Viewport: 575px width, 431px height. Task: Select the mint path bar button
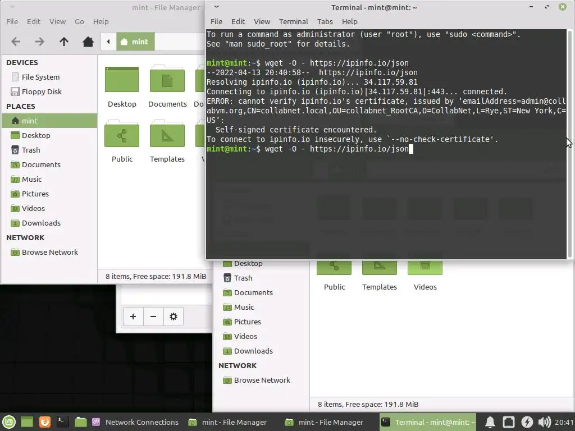[x=135, y=42]
